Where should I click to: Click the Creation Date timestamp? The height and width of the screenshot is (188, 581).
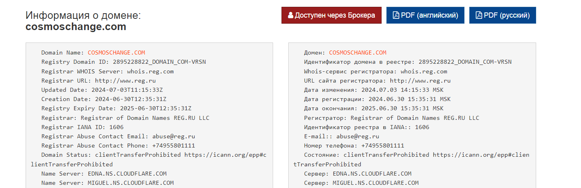coord(131,99)
